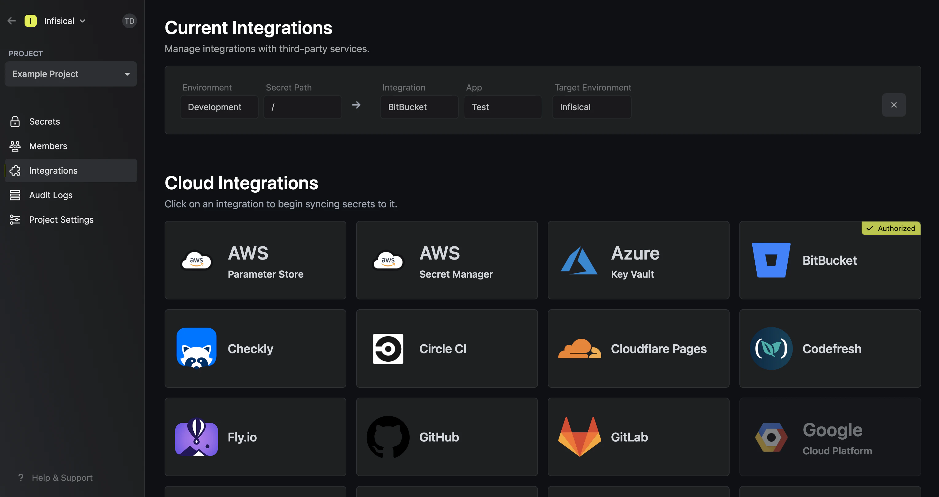Click the Fly.io balloon logo
939x497 pixels.
tap(197, 437)
